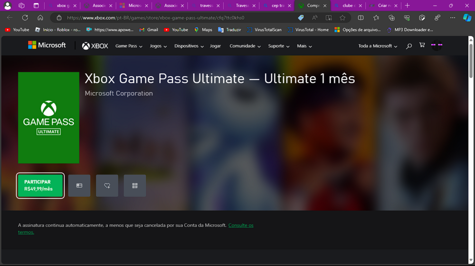Select the Jogar menu item
Image resolution: width=475 pixels, height=266 pixels.
[x=215, y=46]
